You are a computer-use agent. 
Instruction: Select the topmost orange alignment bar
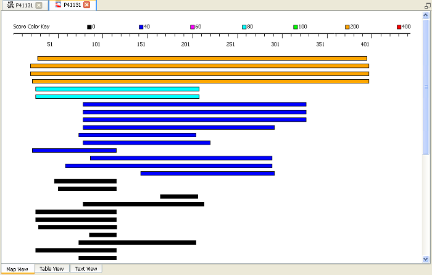click(202, 58)
